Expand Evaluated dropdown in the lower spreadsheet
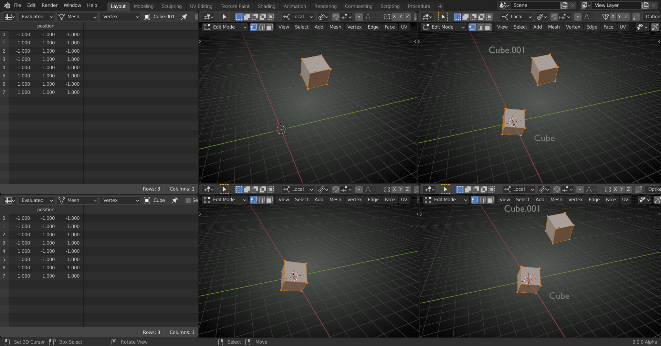 [x=36, y=200]
